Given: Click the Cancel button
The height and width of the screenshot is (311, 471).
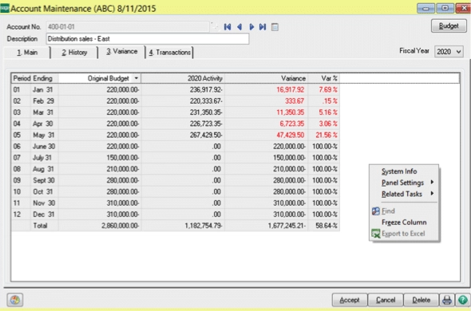Looking at the screenshot, I should point(386,300).
